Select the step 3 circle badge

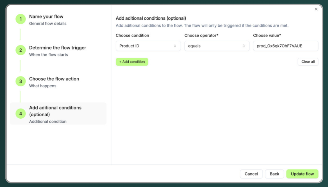[21, 82]
